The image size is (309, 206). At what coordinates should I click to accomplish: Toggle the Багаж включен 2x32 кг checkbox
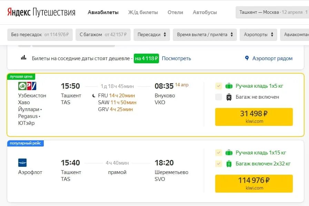219,164
